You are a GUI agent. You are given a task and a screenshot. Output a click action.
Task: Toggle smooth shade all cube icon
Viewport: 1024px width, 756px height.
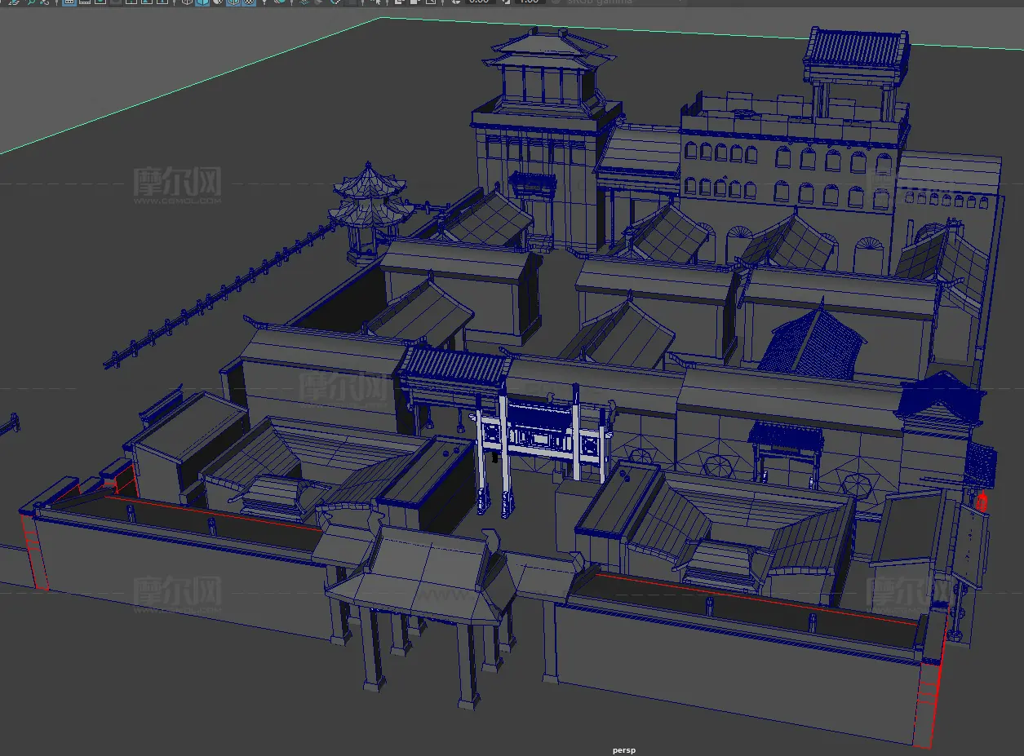pyautogui.click(x=202, y=2)
